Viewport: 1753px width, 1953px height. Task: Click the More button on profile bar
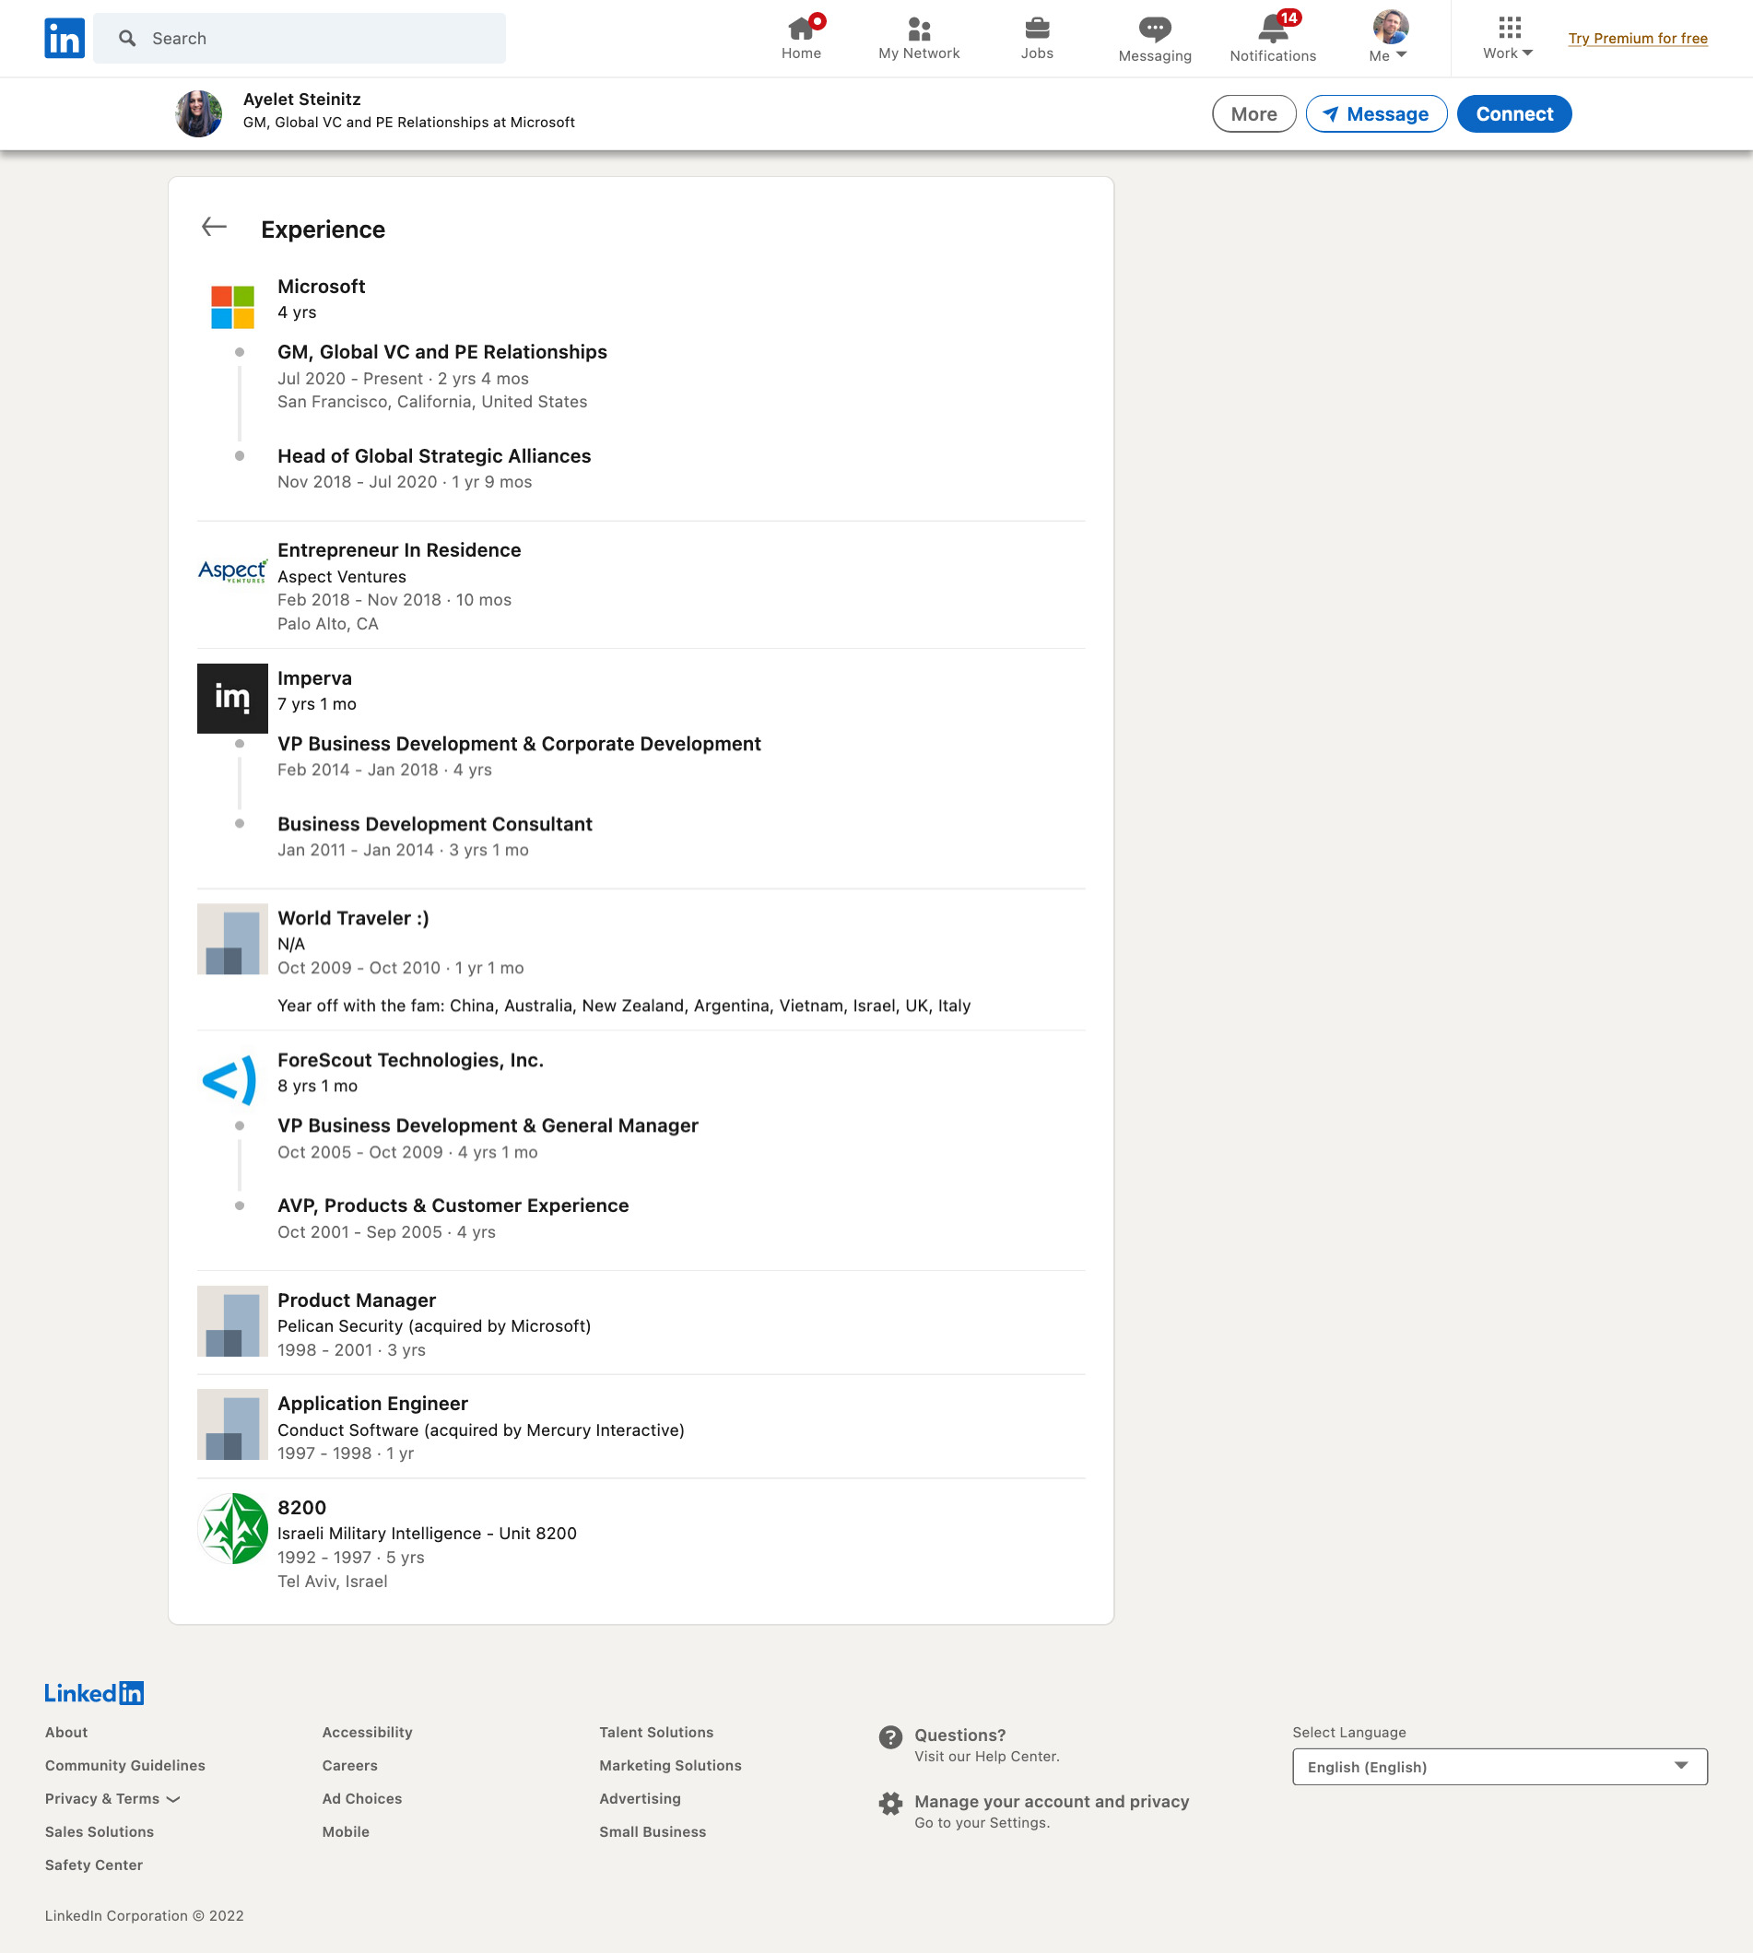(x=1253, y=113)
